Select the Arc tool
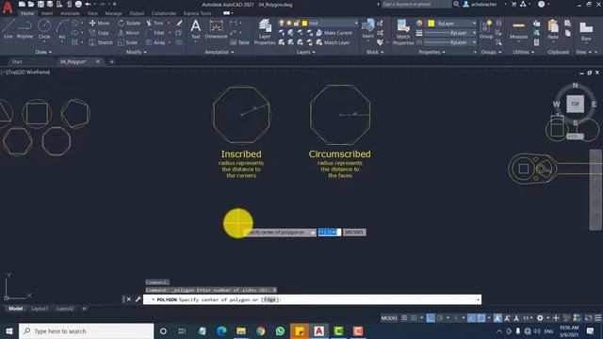 tap(62, 29)
